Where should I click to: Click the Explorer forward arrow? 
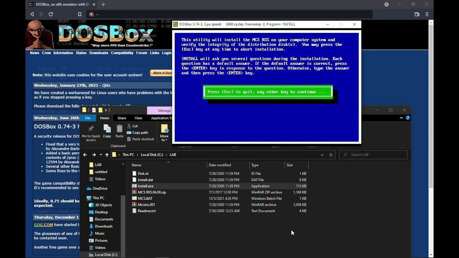coord(94,155)
